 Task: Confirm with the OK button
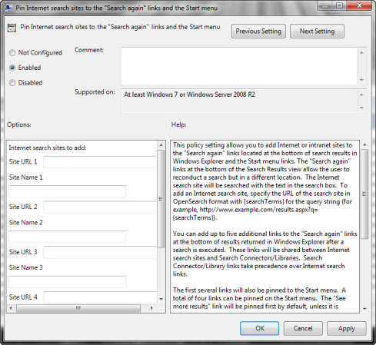tap(260, 328)
